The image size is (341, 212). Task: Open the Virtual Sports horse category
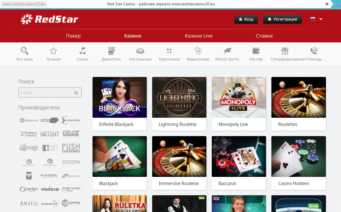(227, 51)
